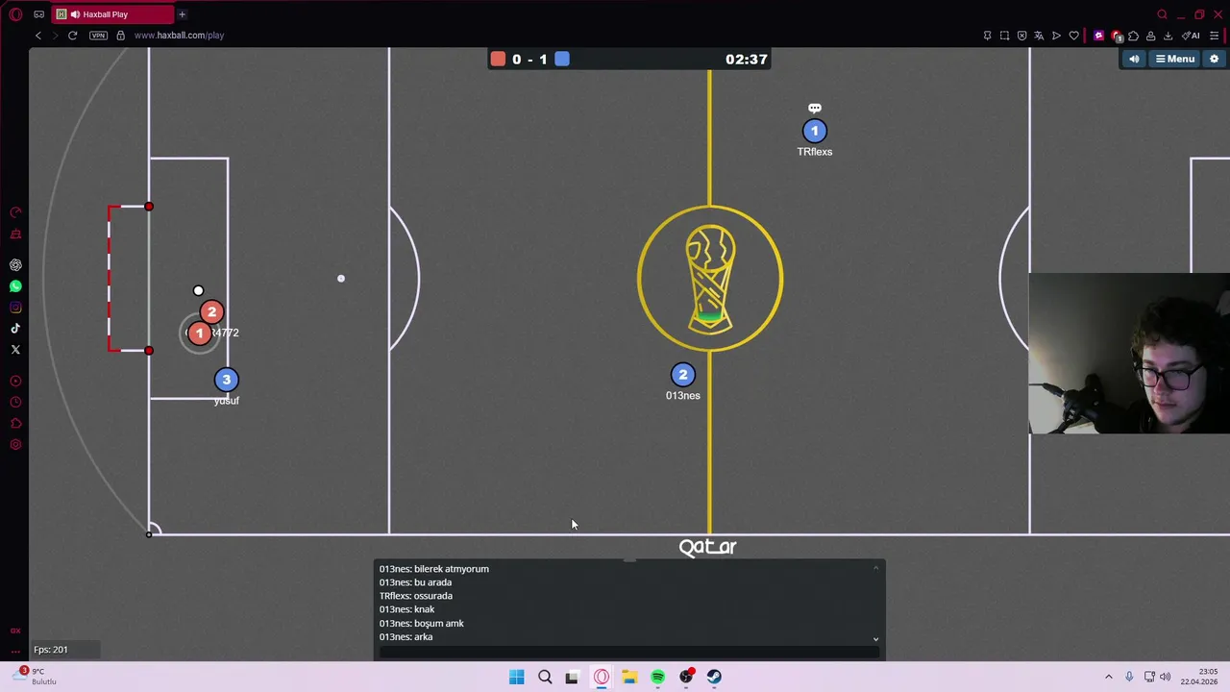Click the site security lock icon
The width and height of the screenshot is (1230, 692).
point(120,36)
